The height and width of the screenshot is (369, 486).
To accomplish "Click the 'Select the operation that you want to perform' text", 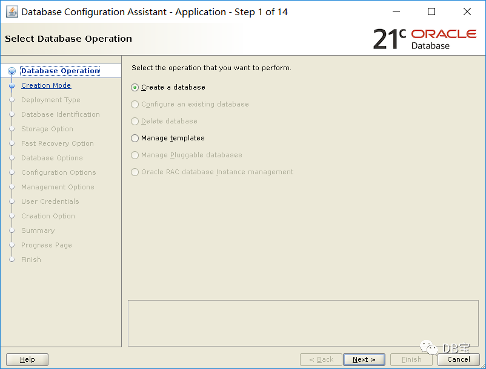I will pos(211,68).
